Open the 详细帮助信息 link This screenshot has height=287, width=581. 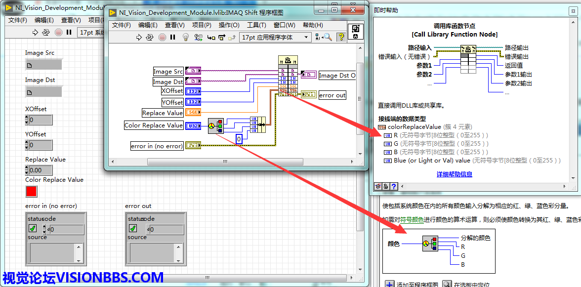tap(454, 174)
